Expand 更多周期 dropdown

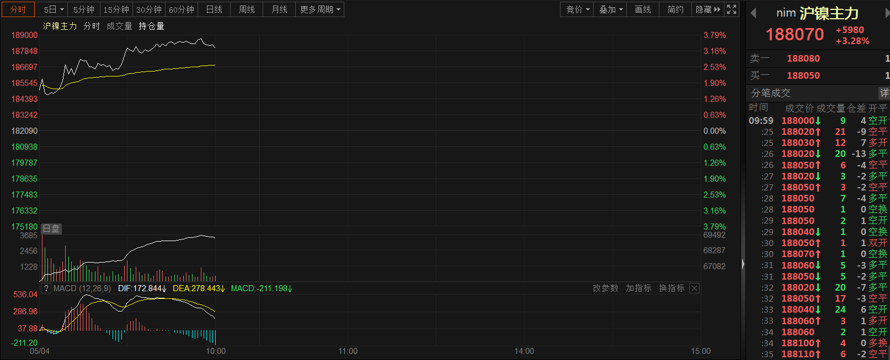320,9
